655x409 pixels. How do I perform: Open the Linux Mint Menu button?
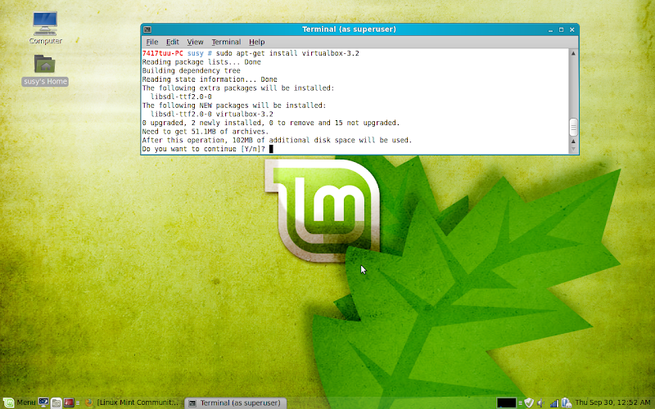click(19, 402)
